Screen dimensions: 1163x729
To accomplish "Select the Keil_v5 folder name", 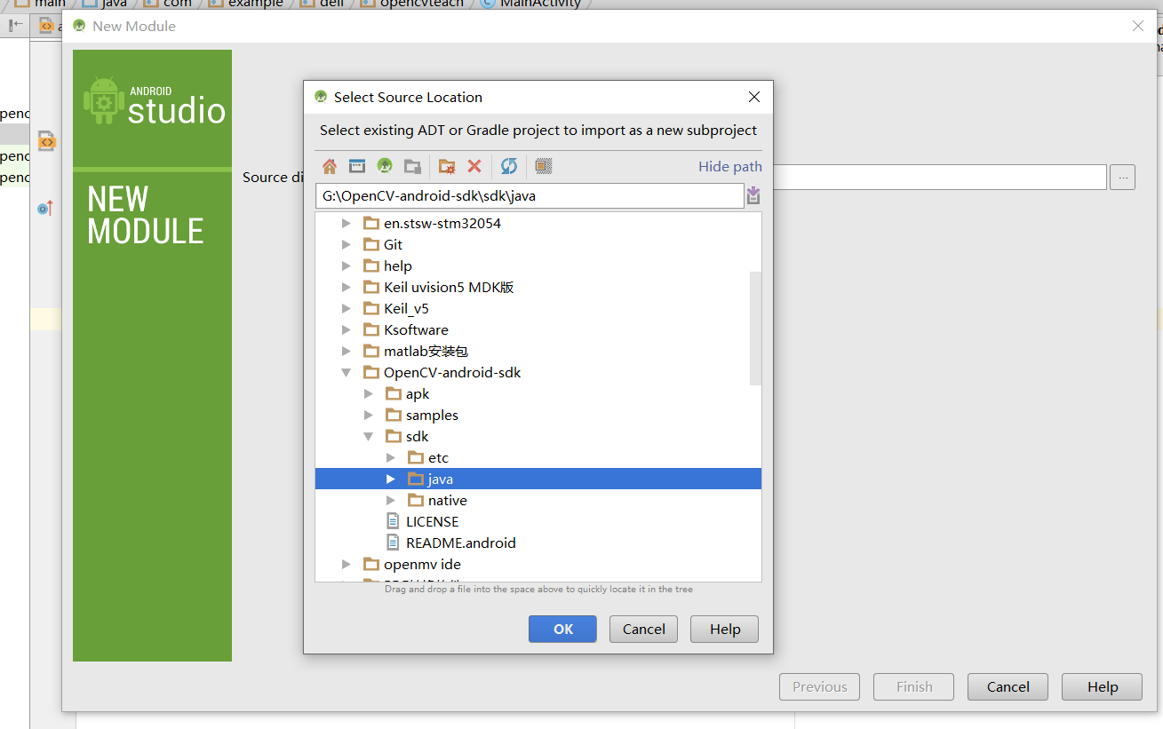I will point(406,308).
